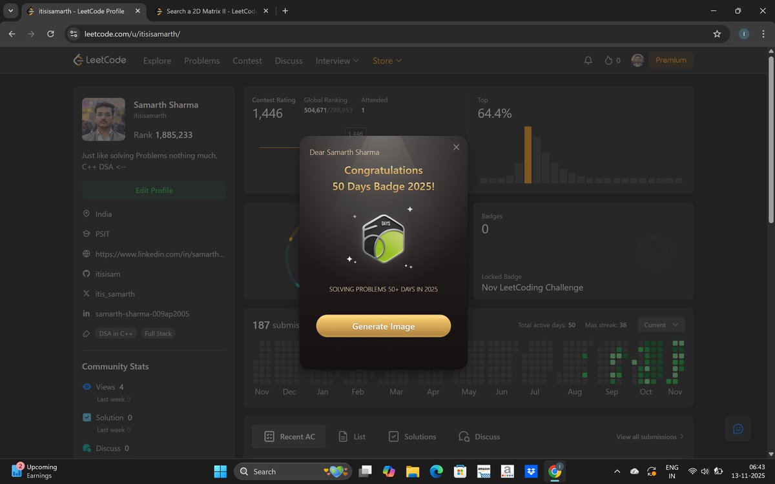Click the Solution checkmark icon
775x484 pixels.
point(87,418)
